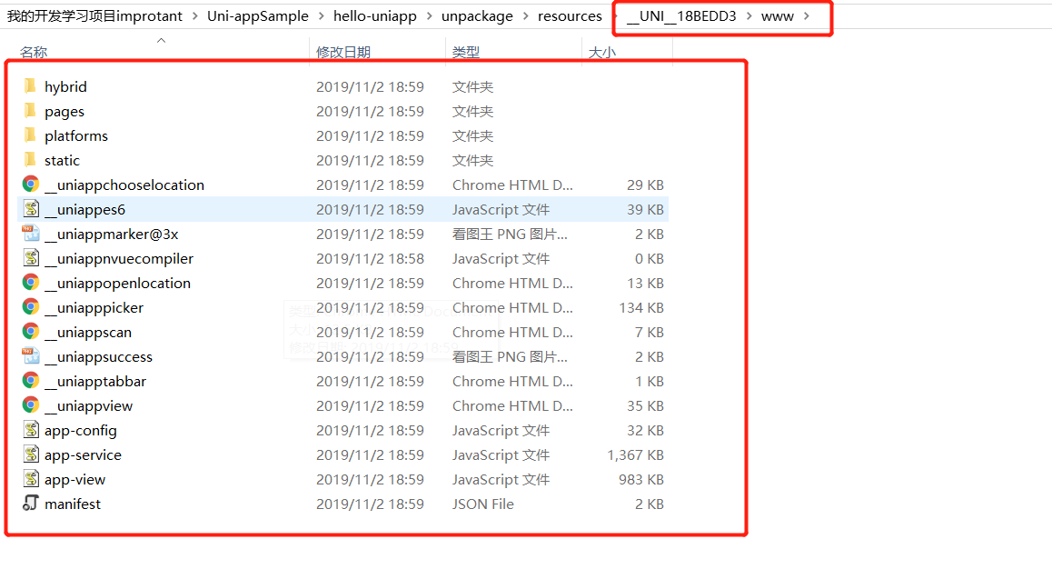The height and width of the screenshot is (569, 1052).
Task: Sort by 名称 column header
Action: coord(34,52)
